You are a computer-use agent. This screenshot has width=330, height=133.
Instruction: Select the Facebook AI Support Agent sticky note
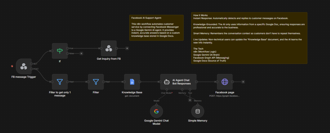[x=156, y=28]
